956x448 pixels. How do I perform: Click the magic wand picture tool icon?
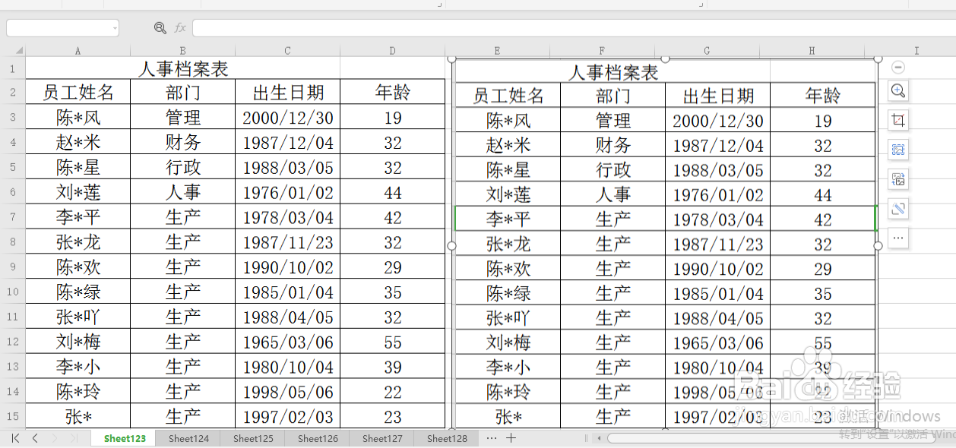pyautogui.click(x=898, y=209)
